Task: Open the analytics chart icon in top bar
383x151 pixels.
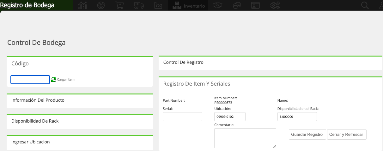Action: pos(82,5)
